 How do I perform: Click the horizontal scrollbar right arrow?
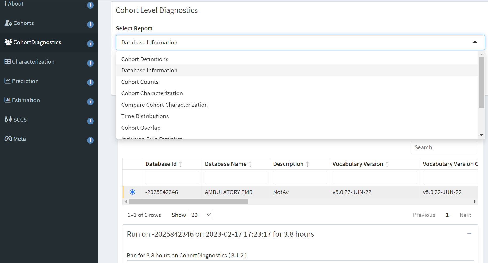[475, 202]
